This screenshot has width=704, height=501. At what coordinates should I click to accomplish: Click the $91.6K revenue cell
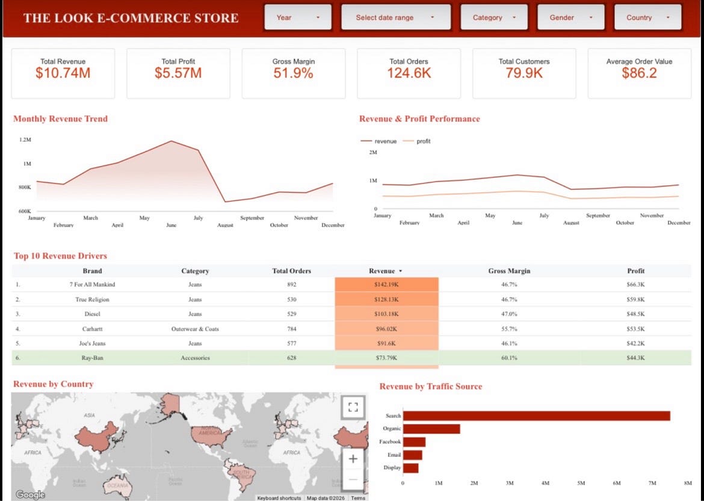click(x=386, y=343)
